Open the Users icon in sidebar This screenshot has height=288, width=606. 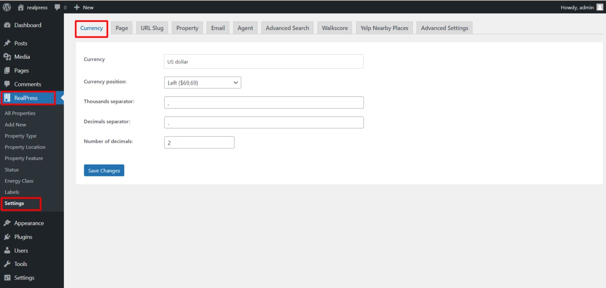tap(8, 250)
